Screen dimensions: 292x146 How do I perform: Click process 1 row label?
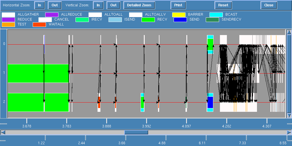point(4,73)
